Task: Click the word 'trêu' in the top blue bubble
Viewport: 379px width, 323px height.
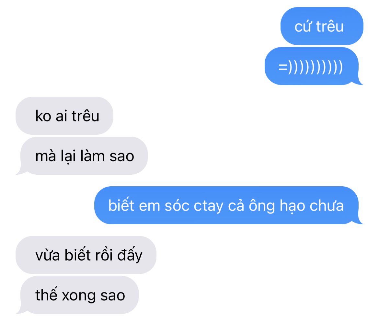Action: [330, 26]
